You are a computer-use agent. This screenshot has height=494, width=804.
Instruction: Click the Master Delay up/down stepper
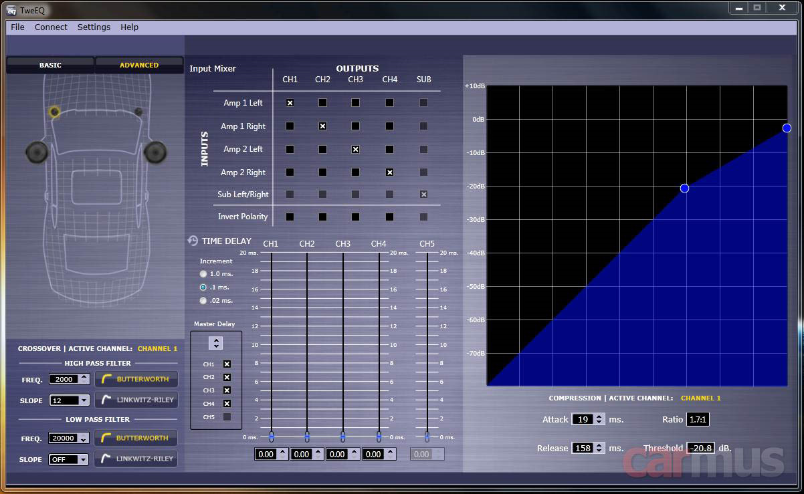point(215,342)
